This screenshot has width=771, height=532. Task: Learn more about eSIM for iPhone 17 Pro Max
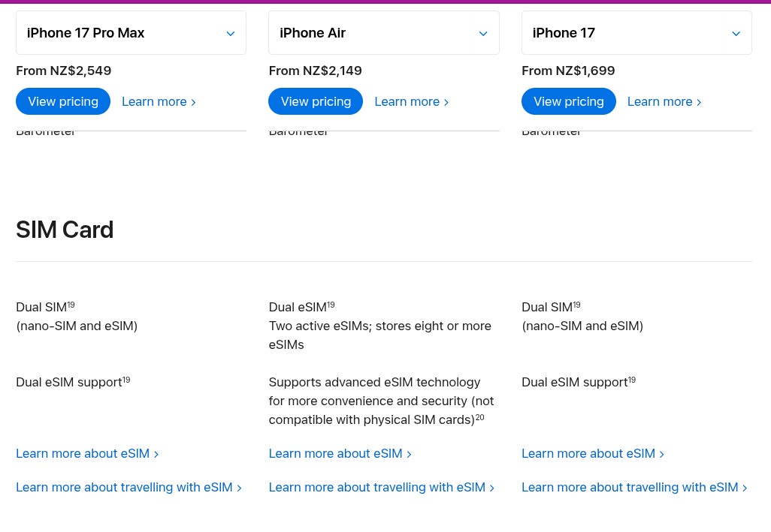(86, 453)
